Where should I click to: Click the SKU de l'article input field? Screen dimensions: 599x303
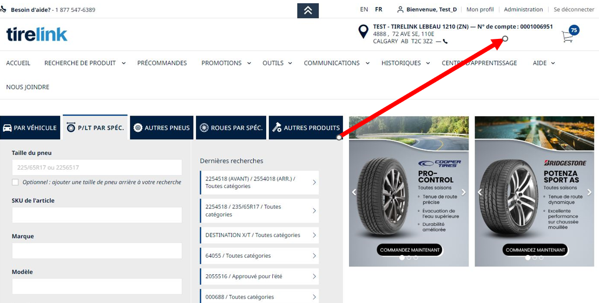click(x=97, y=215)
